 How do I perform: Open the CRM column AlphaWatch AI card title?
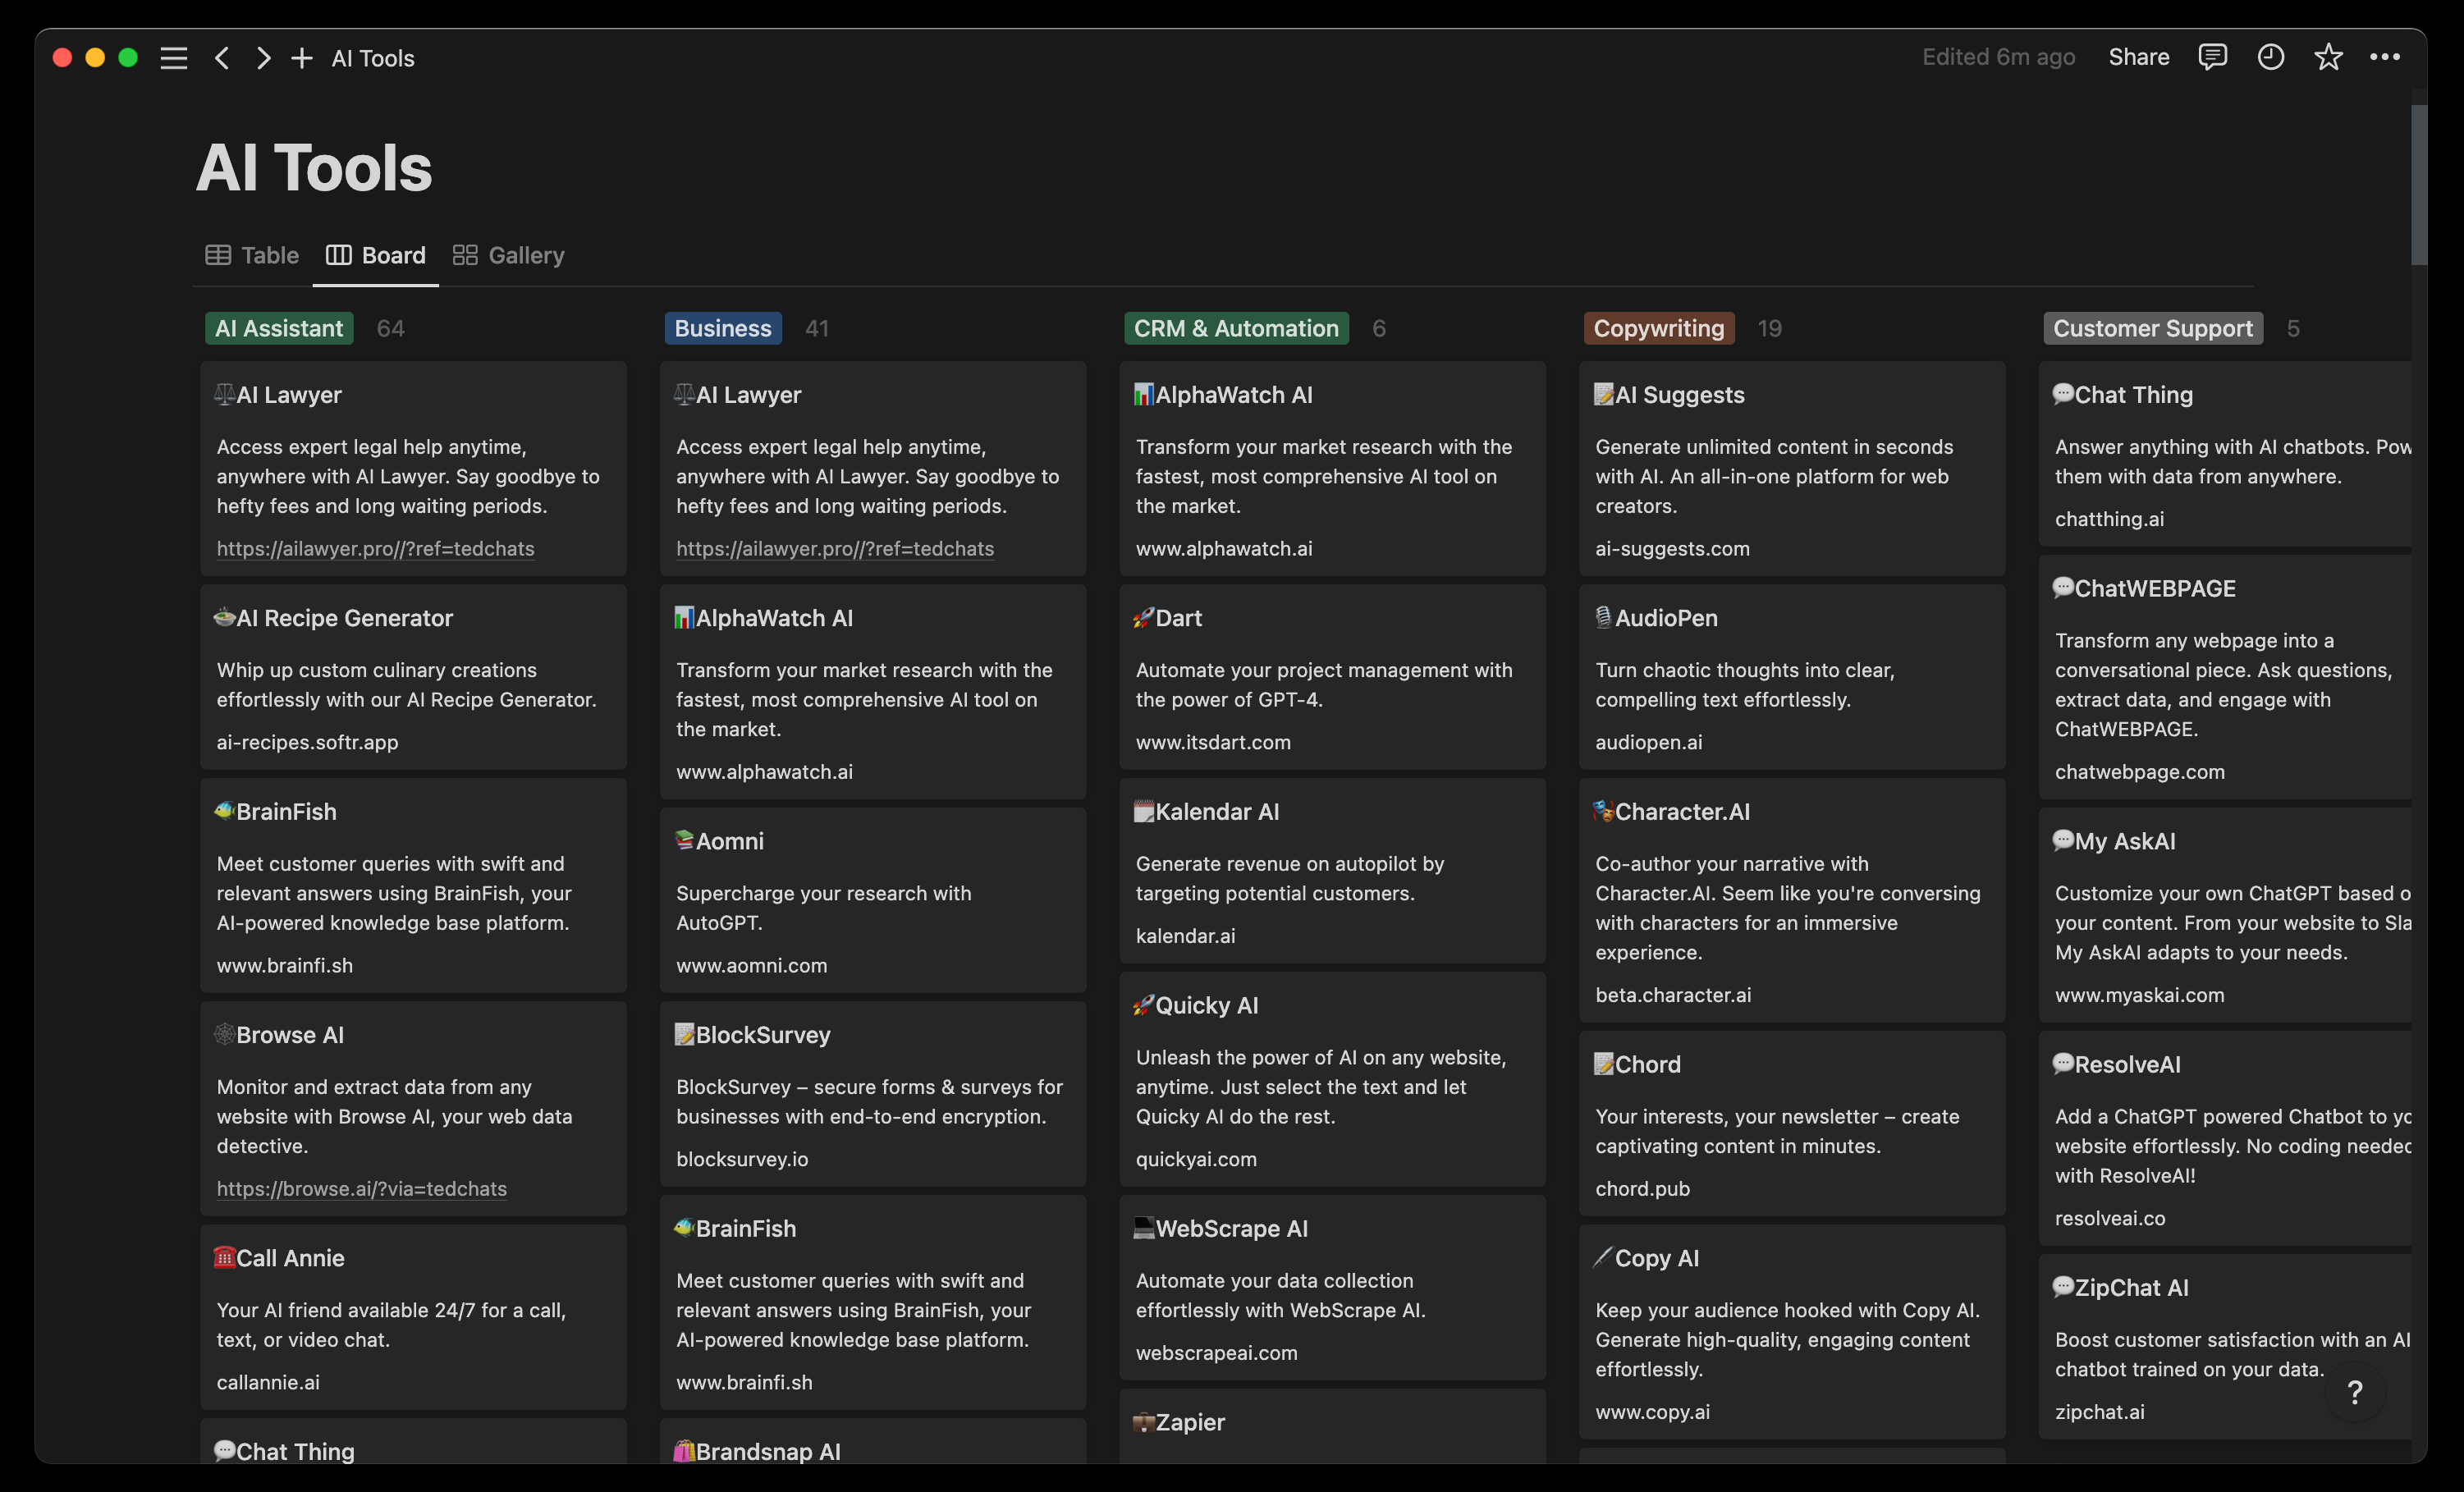click(x=1234, y=394)
